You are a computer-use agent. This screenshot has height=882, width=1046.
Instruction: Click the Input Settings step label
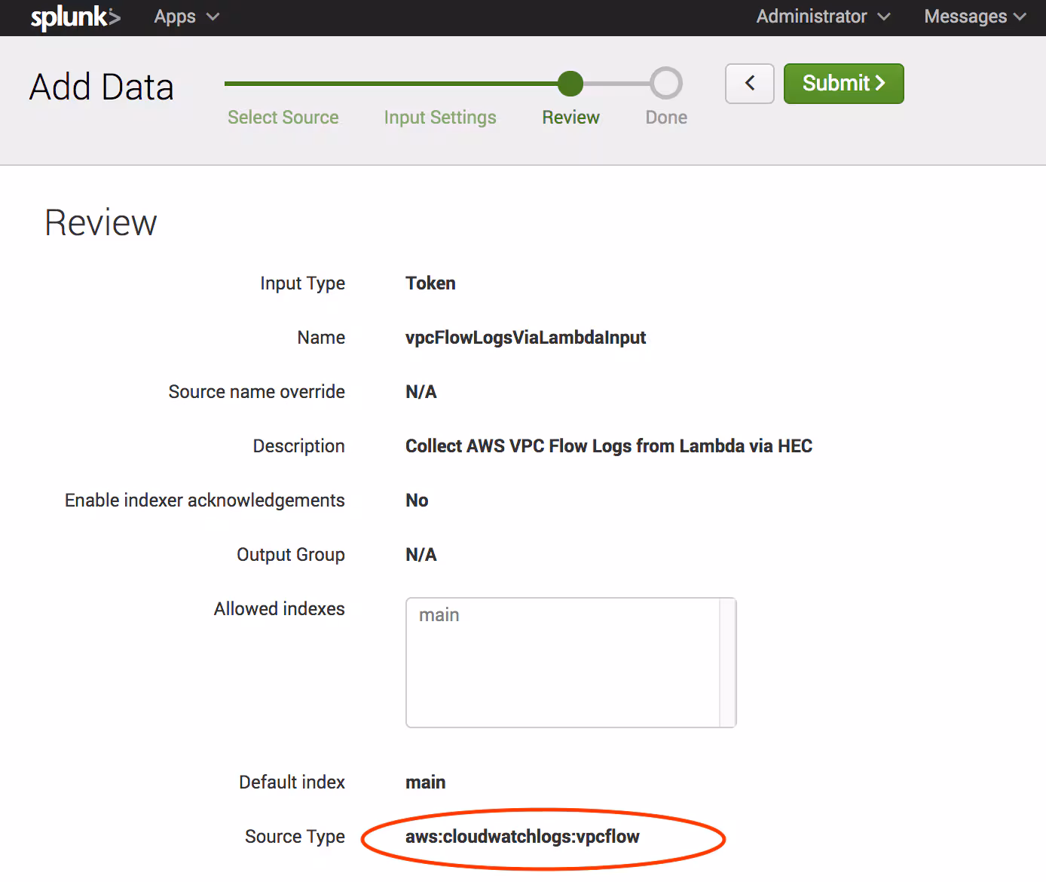pos(439,117)
